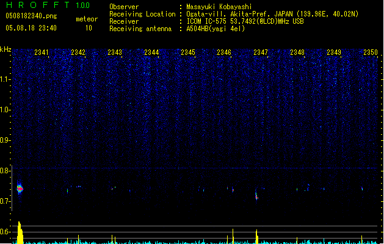Image resolution: width=384 pixels, height=244 pixels.
Task: Click the 2343 time marker
Action: (x=115, y=52)
